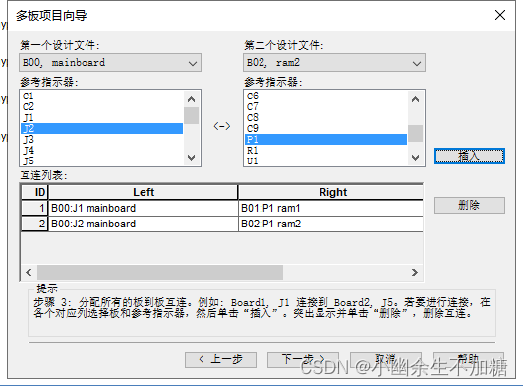523x386 pixels.
Task: Proceed with the 下一步 button
Action: click(303, 359)
